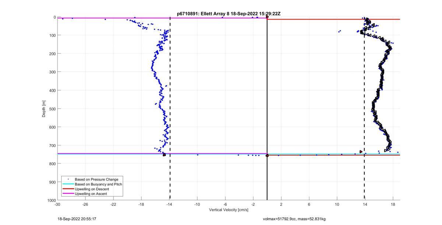The image size is (442, 225).
Task: Click x-axis tick label -30
Action: [57, 204]
